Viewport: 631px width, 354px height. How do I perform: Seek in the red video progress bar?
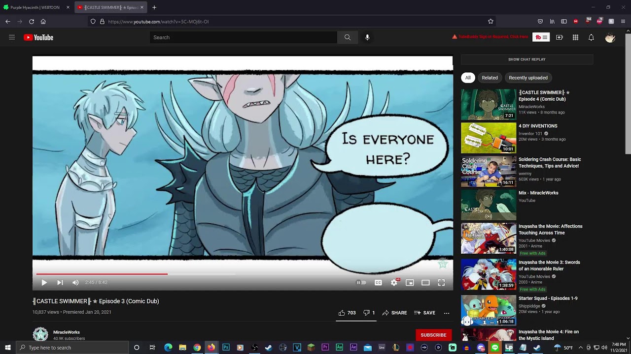pyautogui.click(x=102, y=274)
